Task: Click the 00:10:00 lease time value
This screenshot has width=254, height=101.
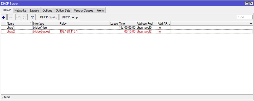Action: (130, 32)
